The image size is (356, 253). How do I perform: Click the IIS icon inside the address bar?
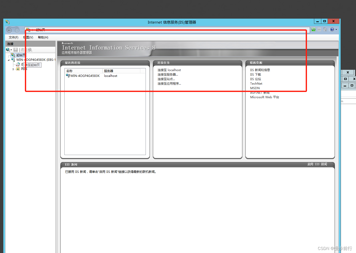pyautogui.click(x=28, y=30)
